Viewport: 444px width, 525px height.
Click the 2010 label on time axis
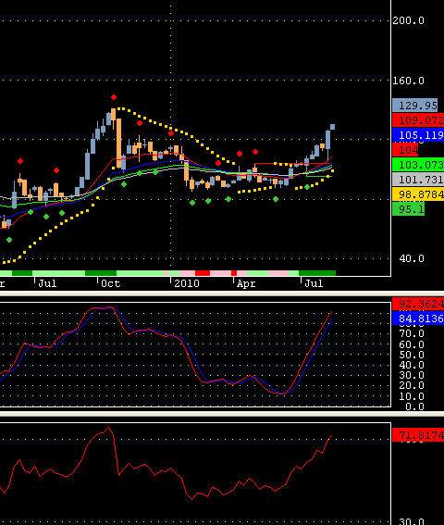point(187,283)
